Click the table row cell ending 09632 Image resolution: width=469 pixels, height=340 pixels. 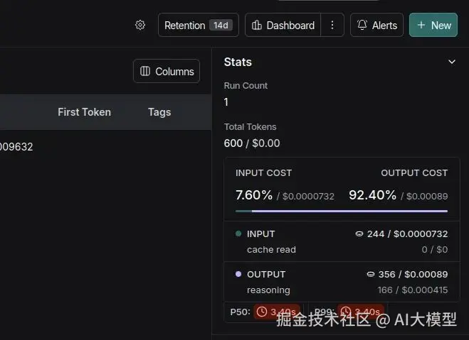click(x=16, y=147)
